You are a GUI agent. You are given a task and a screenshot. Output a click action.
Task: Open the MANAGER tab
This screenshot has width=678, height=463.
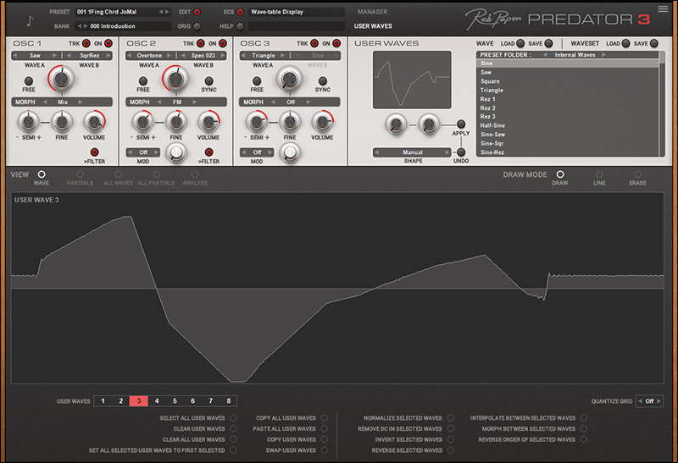pyautogui.click(x=372, y=12)
